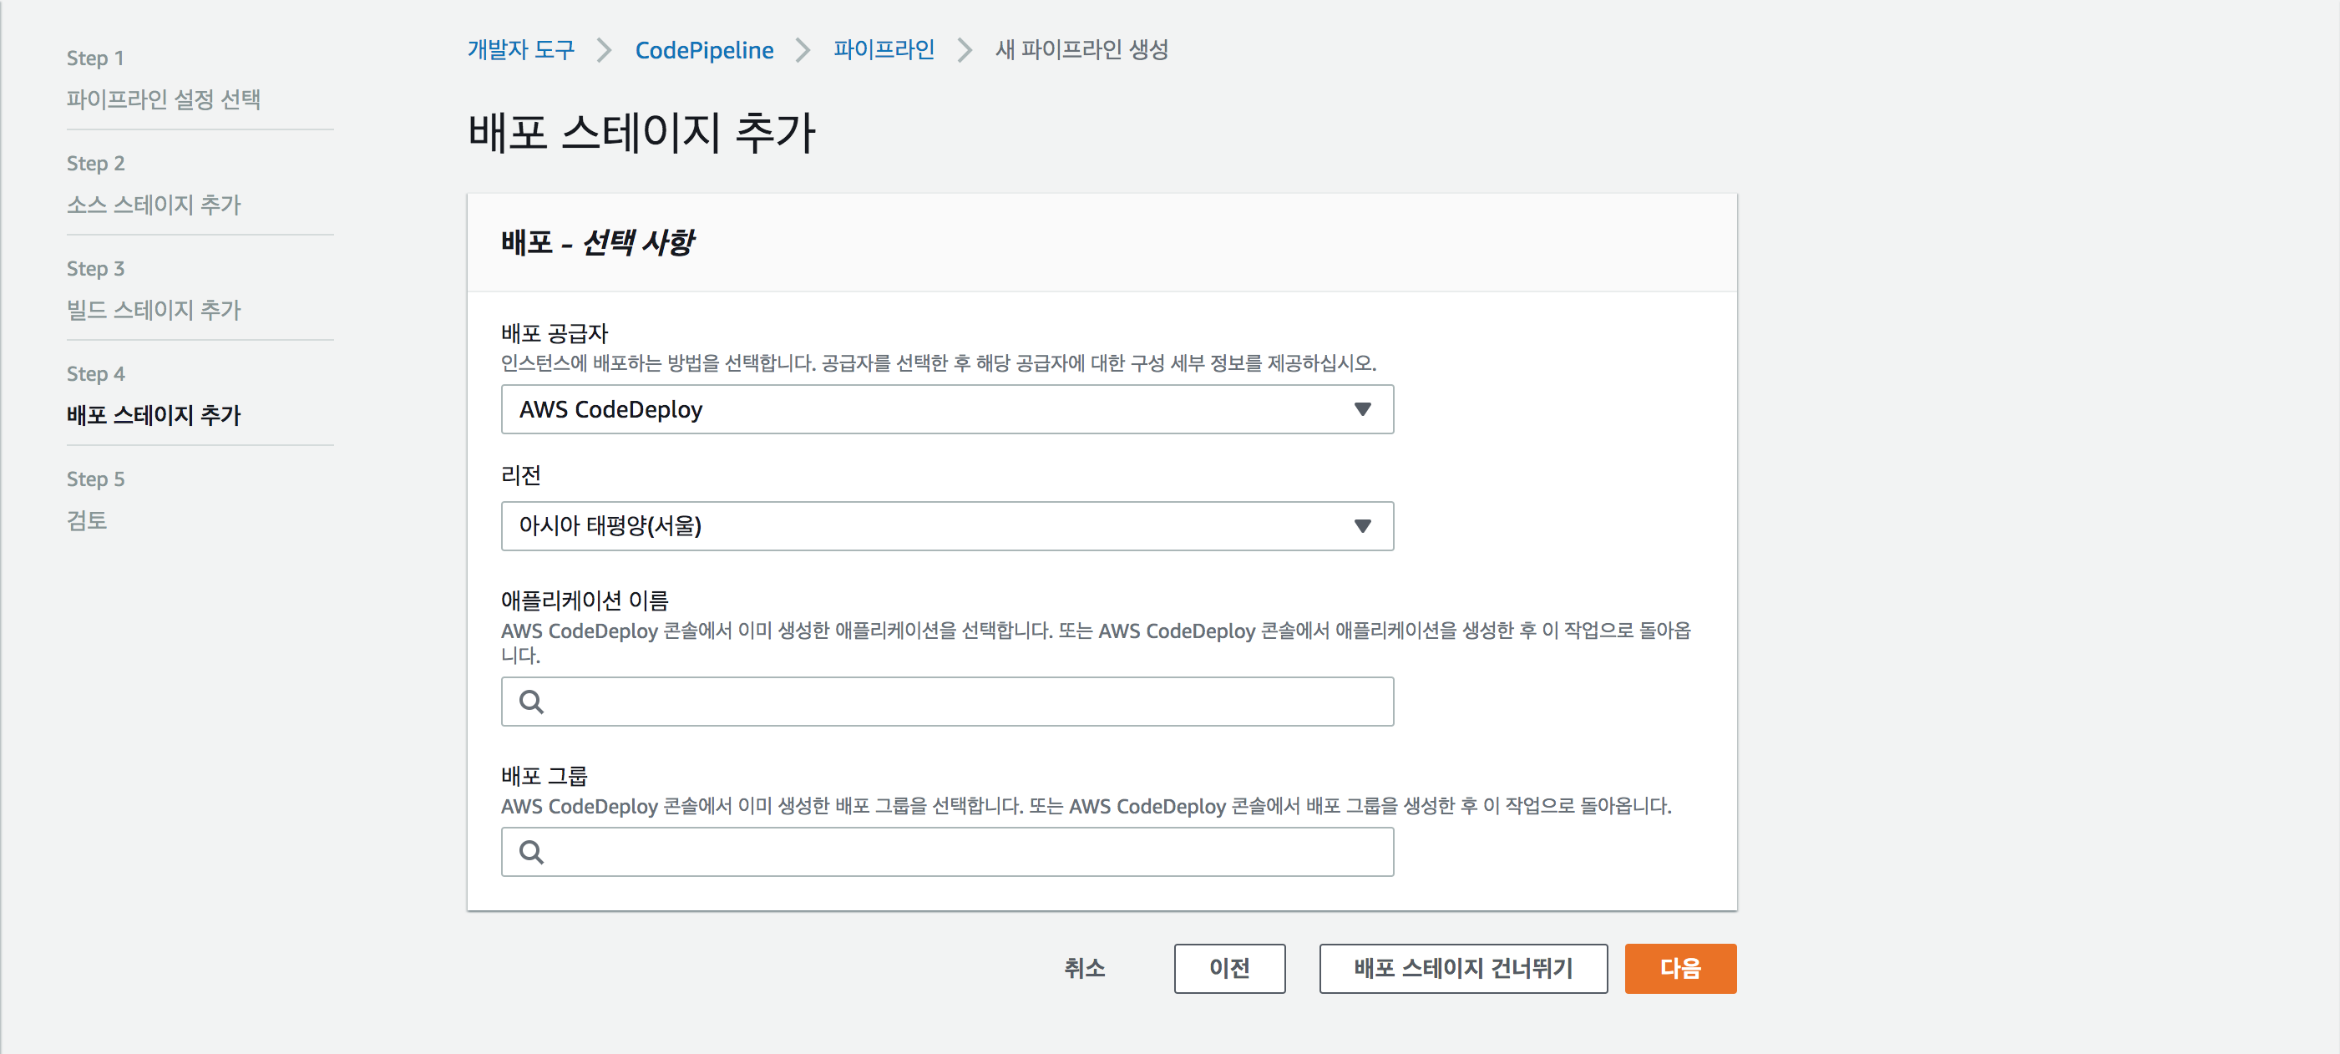This screenshot has height=1054, width=2340.
Task: Click the 애플리케이션 이름 search input field
Action: (x=946, y=702)
